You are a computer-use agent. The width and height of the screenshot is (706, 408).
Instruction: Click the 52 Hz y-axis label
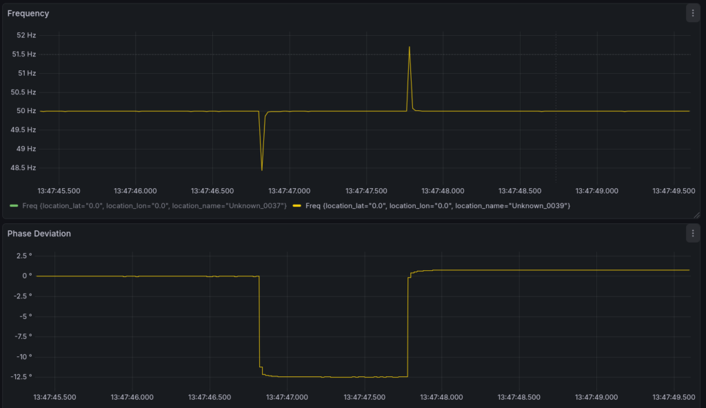click(x=26, y=35)
